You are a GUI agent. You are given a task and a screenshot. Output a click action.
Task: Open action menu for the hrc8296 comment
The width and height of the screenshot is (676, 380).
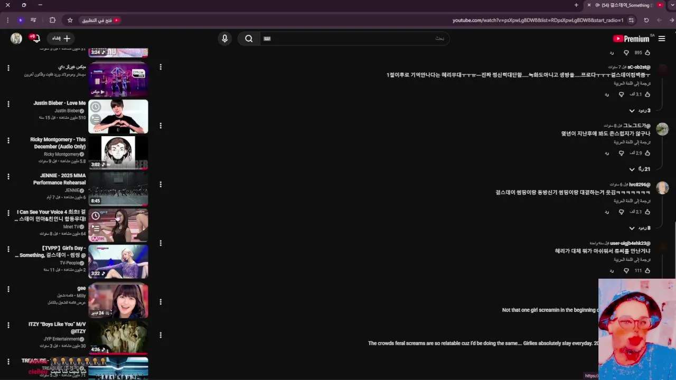pos(161,184)
